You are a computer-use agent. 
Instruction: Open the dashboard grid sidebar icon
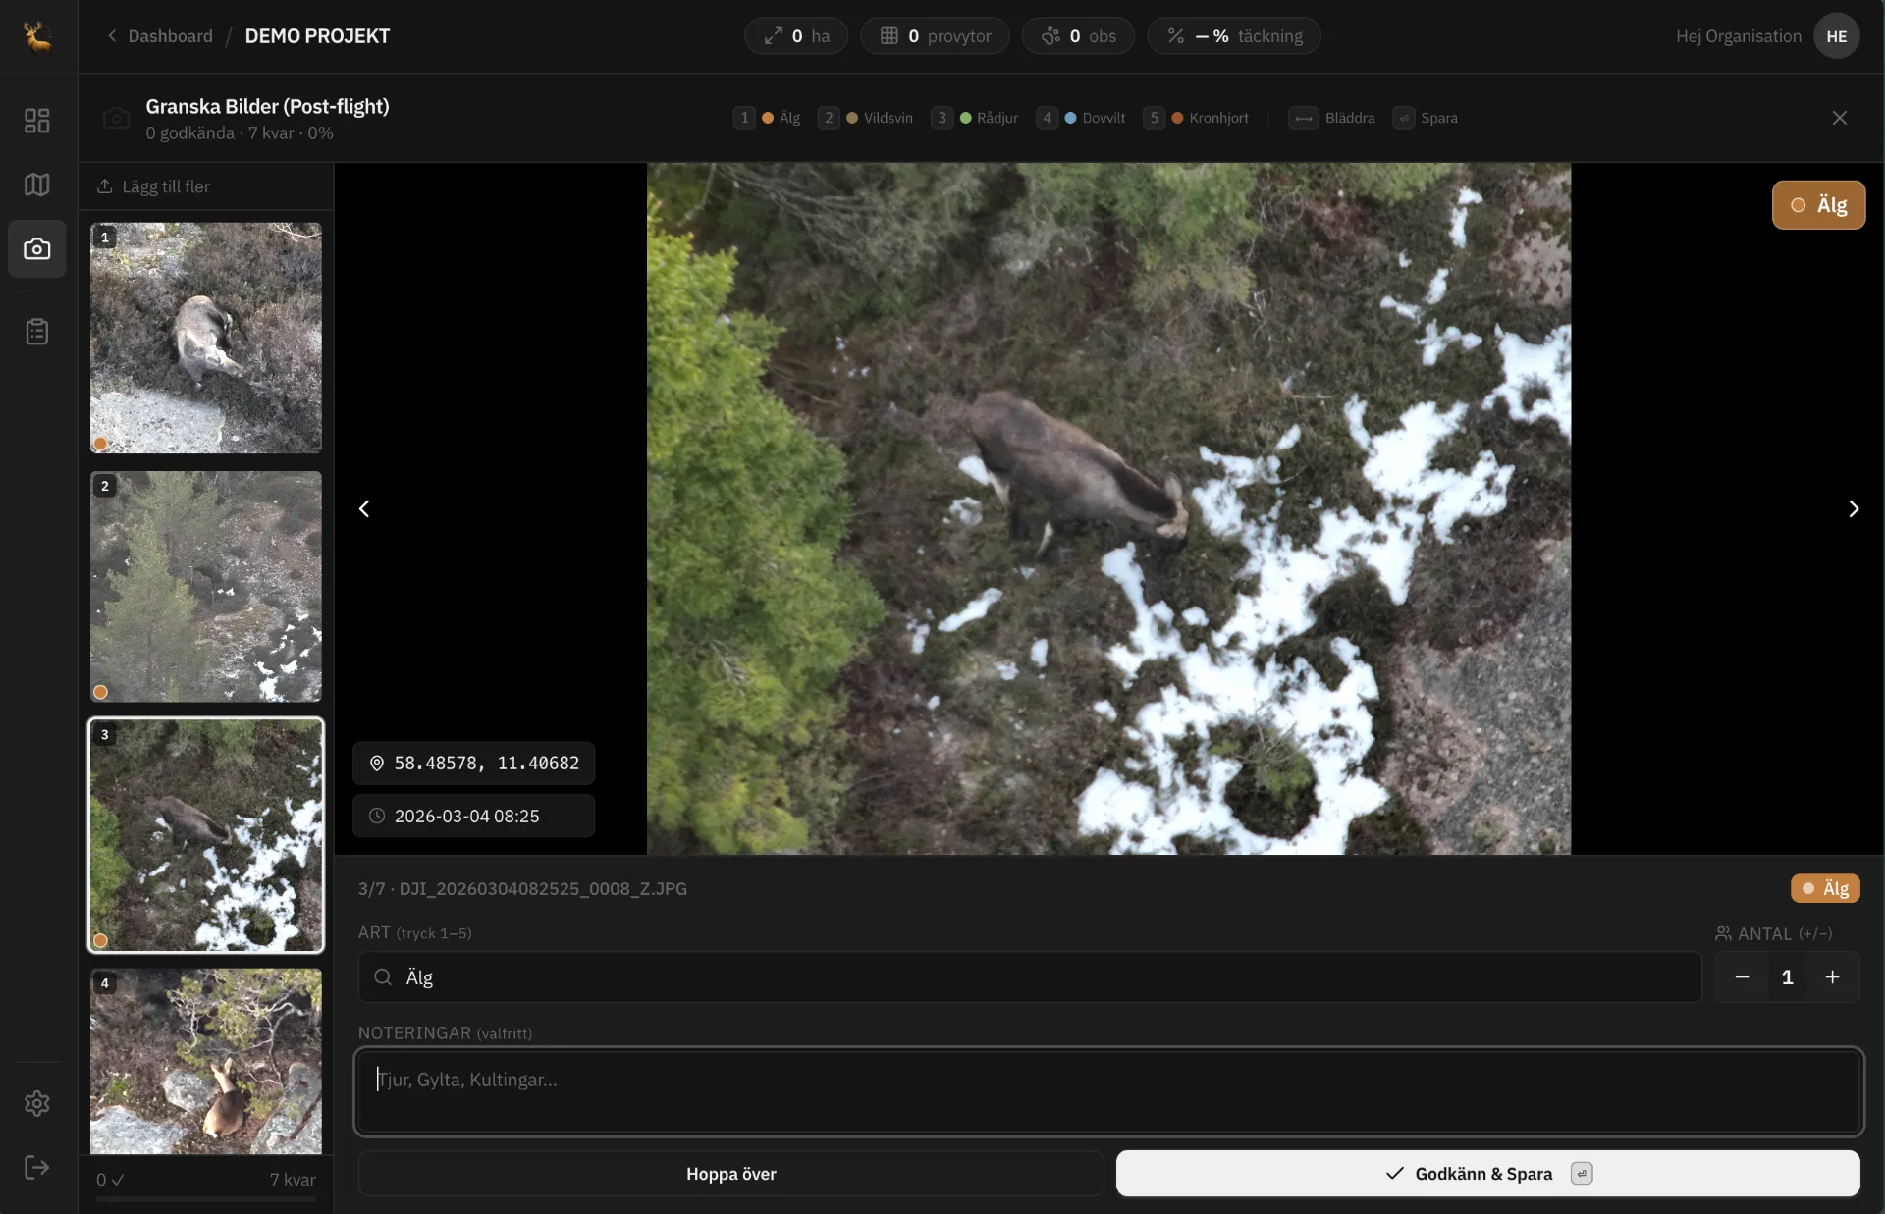click(37, 121)
